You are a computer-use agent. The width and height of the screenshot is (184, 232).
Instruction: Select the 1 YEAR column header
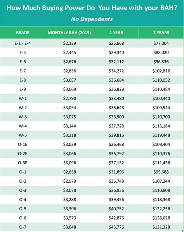coord(116,33)
